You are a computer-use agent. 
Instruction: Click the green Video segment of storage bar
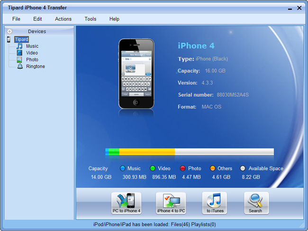coord(114,152)
